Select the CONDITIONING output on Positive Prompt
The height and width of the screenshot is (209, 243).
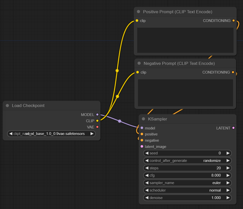pos(233,21)
